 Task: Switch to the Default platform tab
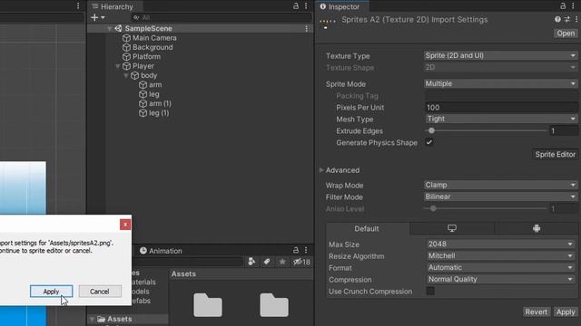(x=367, y=229)
